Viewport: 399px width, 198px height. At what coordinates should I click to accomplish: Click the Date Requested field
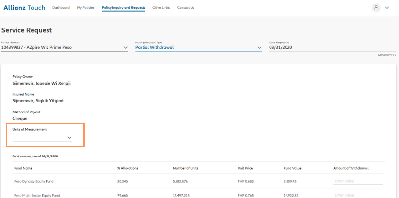(332, 48)
